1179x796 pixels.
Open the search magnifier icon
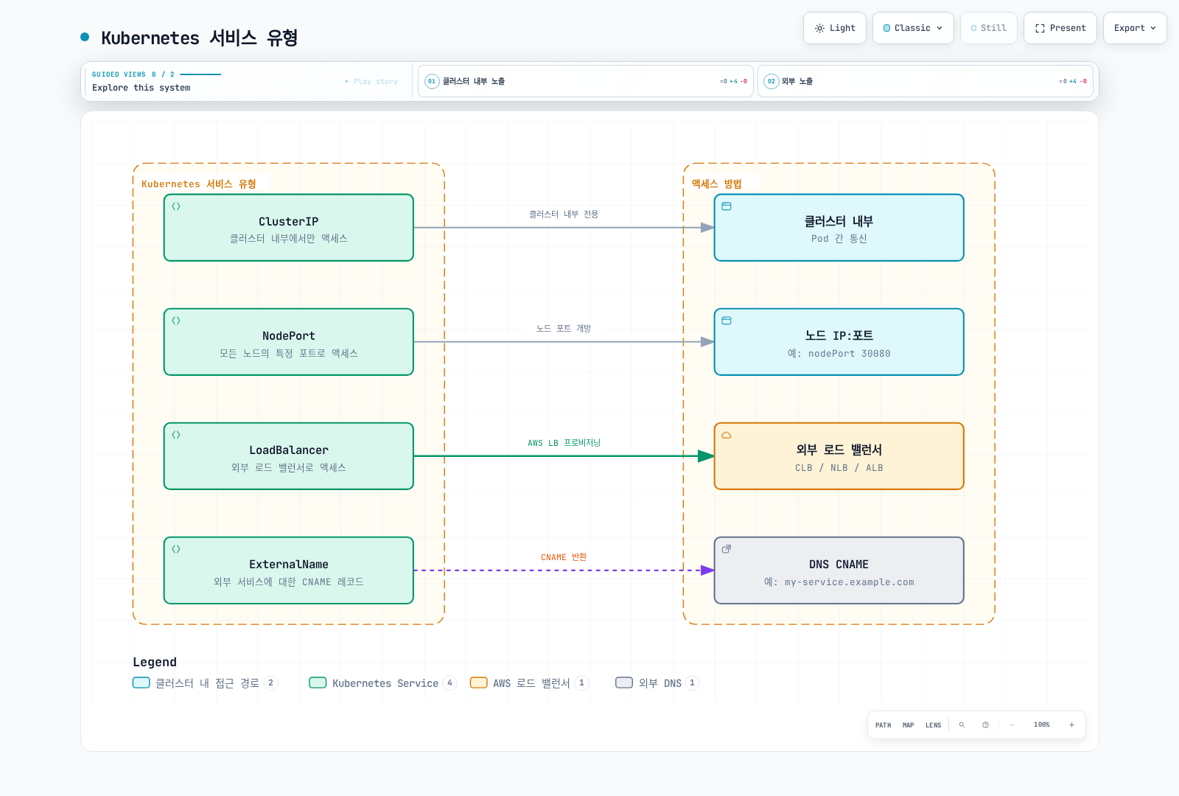pyautogui.click(x=962, y=725)
